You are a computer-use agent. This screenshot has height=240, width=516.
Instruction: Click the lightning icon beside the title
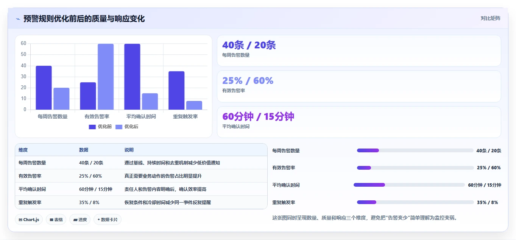point(18,19)
